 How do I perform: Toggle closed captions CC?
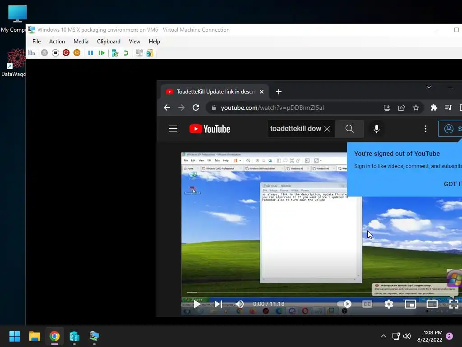[x=367, y=304]
